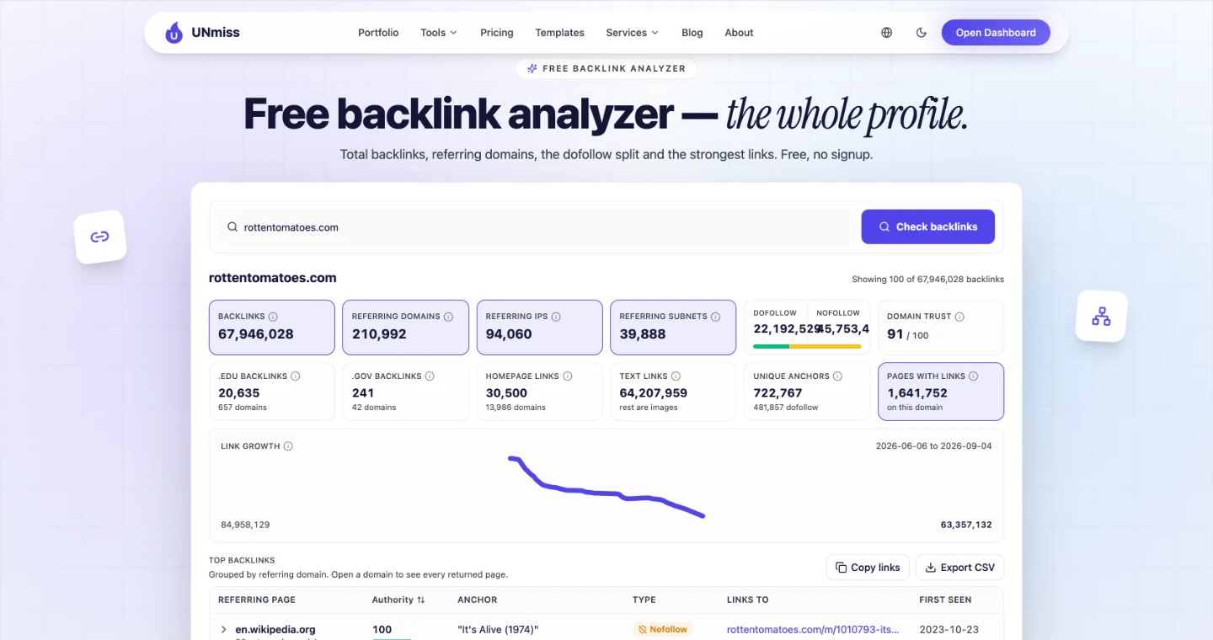Click Open Dashboard button
1213x640 pixels.
(x=996, y=33)
